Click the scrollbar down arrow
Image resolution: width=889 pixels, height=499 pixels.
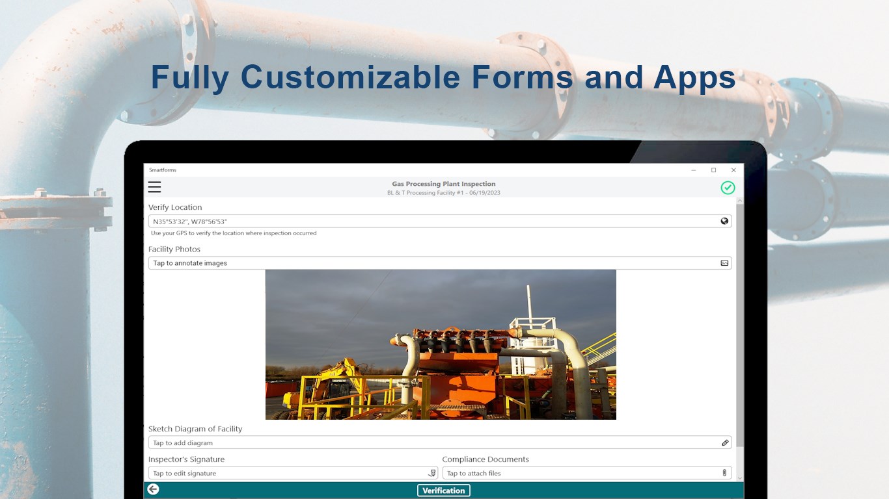pyautogui.click(x=740, y=478)
